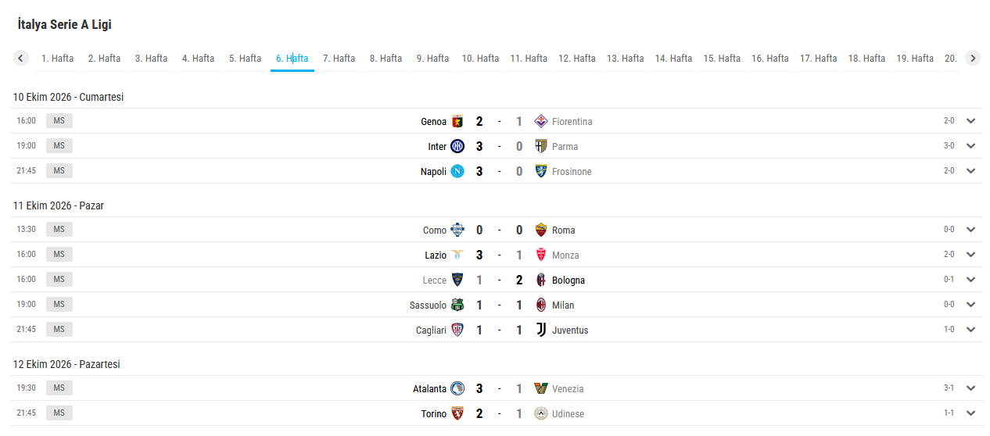Click the Roma club crest
The width and height of the screenshot is (990, 436).
pos(540,230)
